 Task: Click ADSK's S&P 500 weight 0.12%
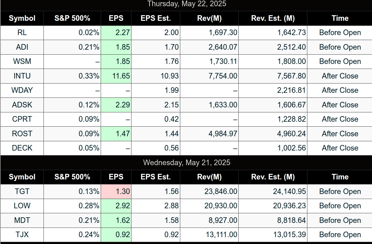tap(89, 105)
